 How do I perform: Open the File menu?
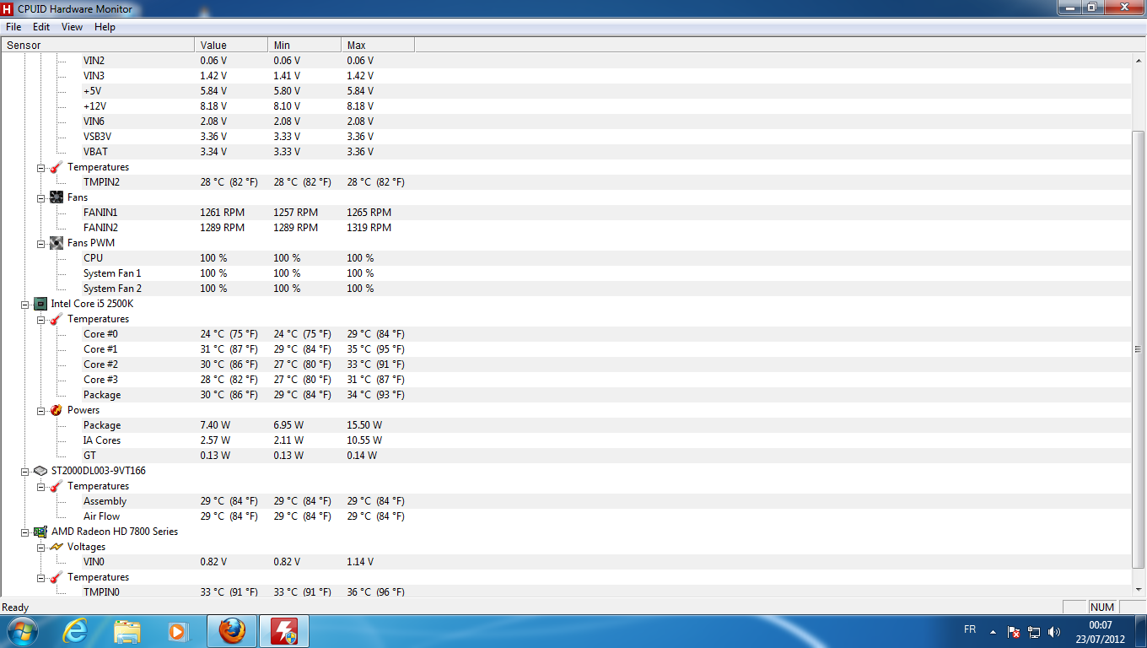coord(13,27)
